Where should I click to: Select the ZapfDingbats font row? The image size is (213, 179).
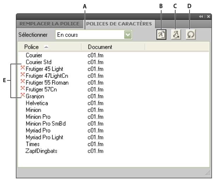pos(41,151)
